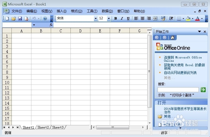The height and width of the screenshot is (137, 210).
Task: Save workbook with floppy disk icon
Action: [20, 18]
